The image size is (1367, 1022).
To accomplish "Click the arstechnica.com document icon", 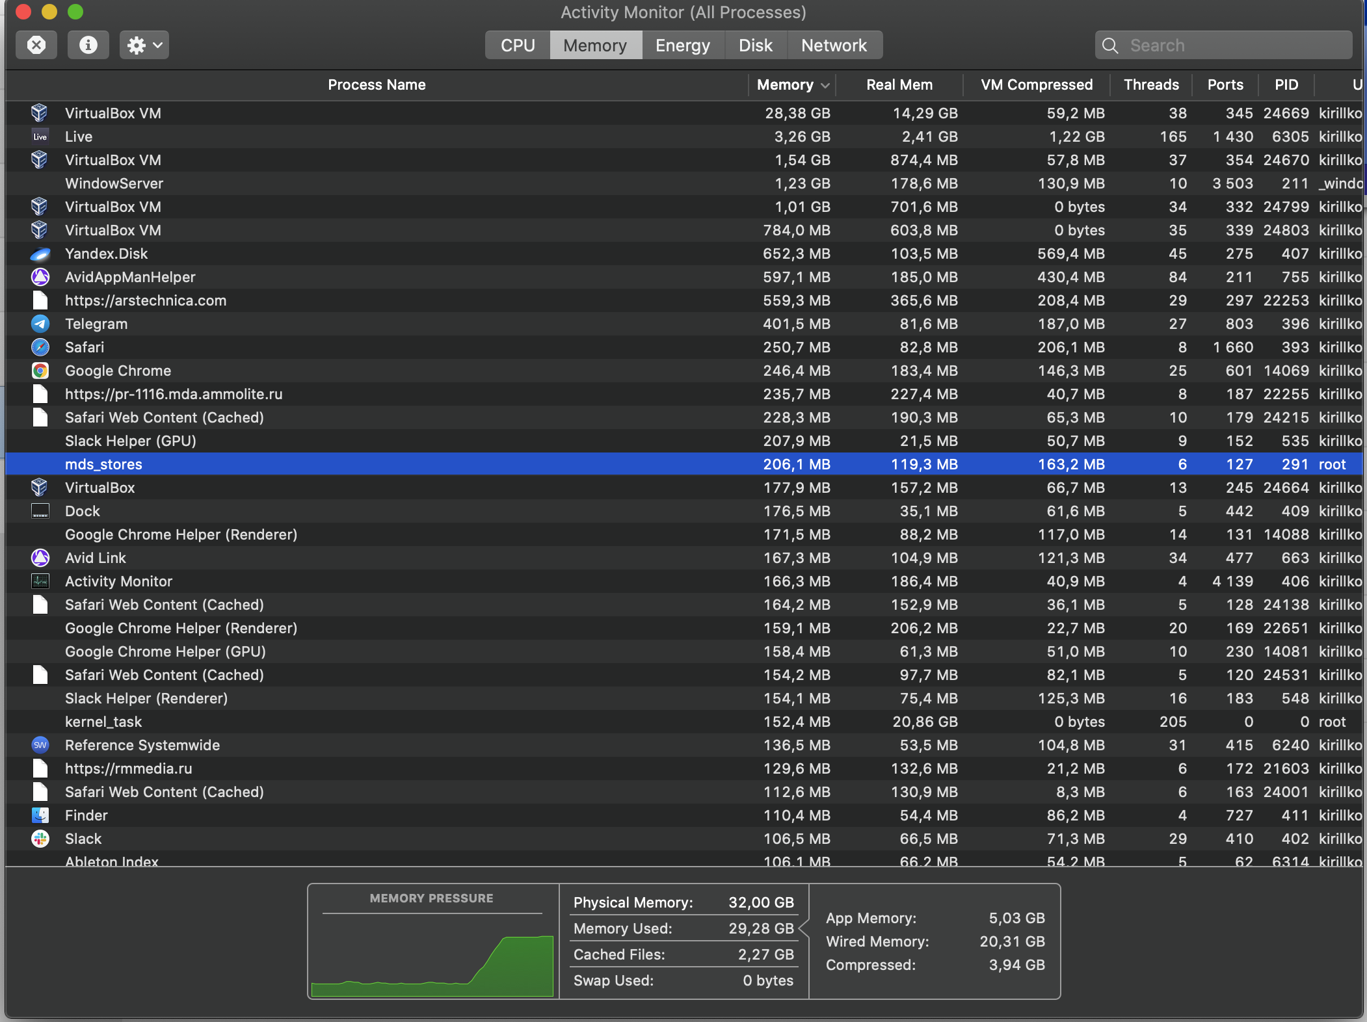I will (40, 300).
